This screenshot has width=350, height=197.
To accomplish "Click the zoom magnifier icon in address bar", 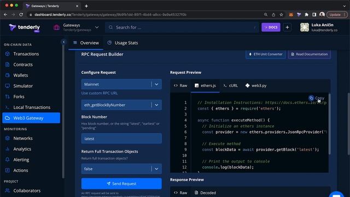I will tap(266, 15).
